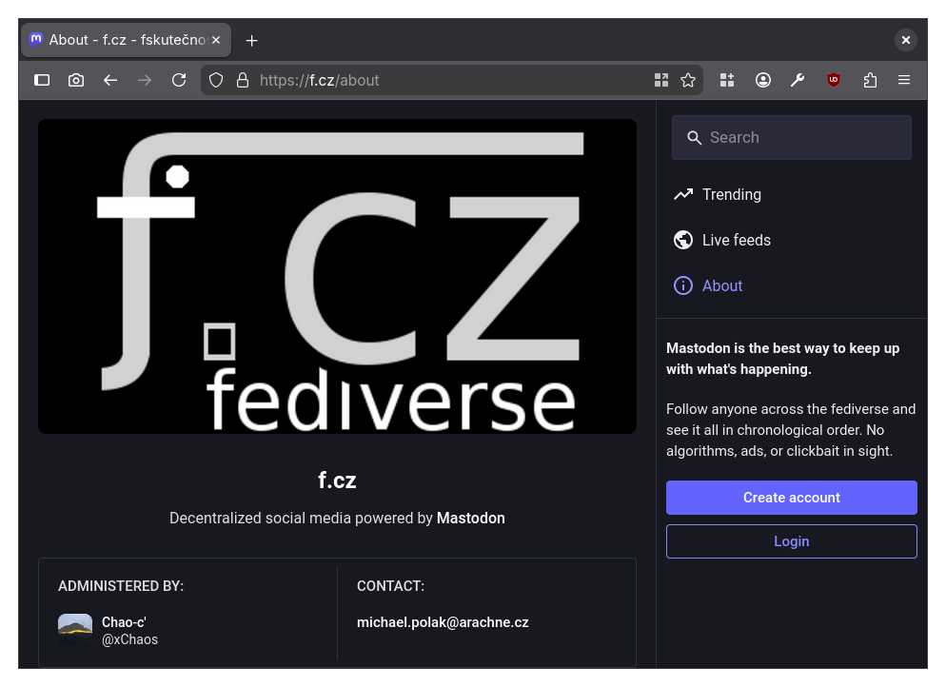Open Trending in the sidebar
The image size is (946, 687).
718,194
